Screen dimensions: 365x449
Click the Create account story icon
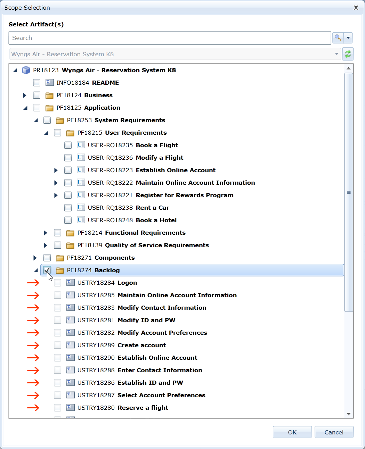click(x=71, y=345)
